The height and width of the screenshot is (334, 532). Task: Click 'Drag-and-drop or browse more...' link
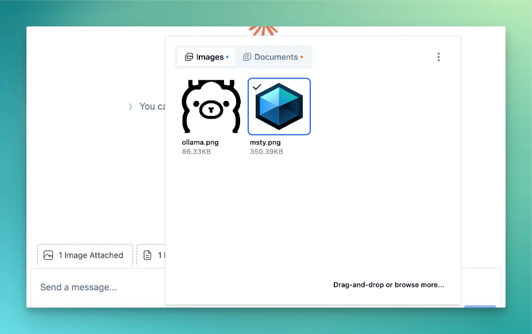point(388,285)
